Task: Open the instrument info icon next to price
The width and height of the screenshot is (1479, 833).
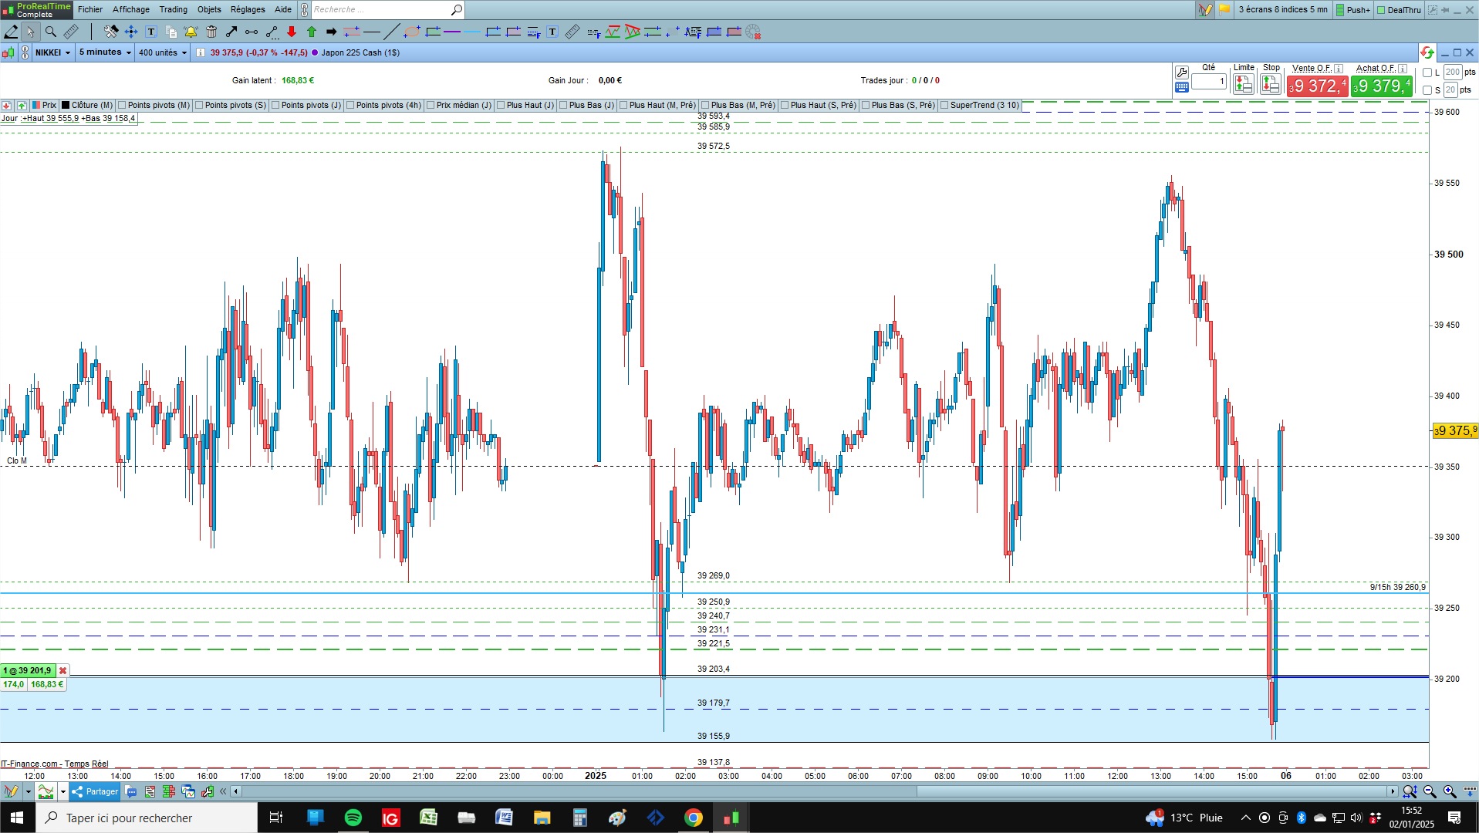Action: [201, 52]
